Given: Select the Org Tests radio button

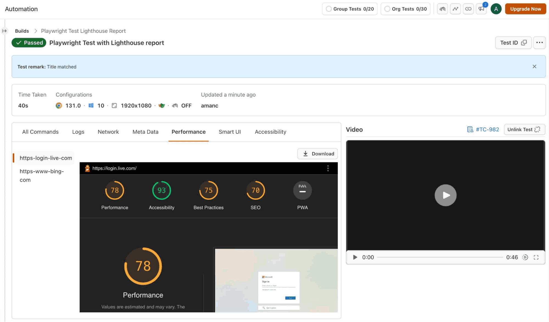Looking at the screenshot, I should click(387, 9).
